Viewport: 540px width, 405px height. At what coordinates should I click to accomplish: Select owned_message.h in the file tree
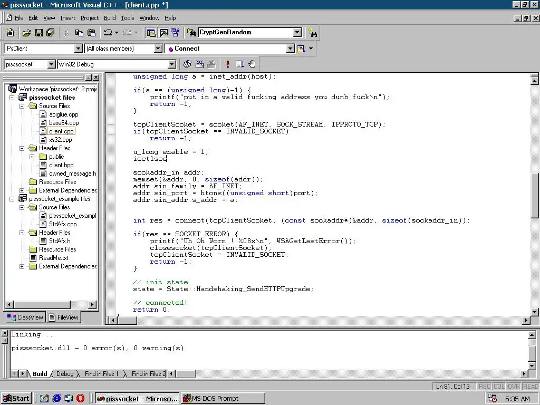pos(73,173)
